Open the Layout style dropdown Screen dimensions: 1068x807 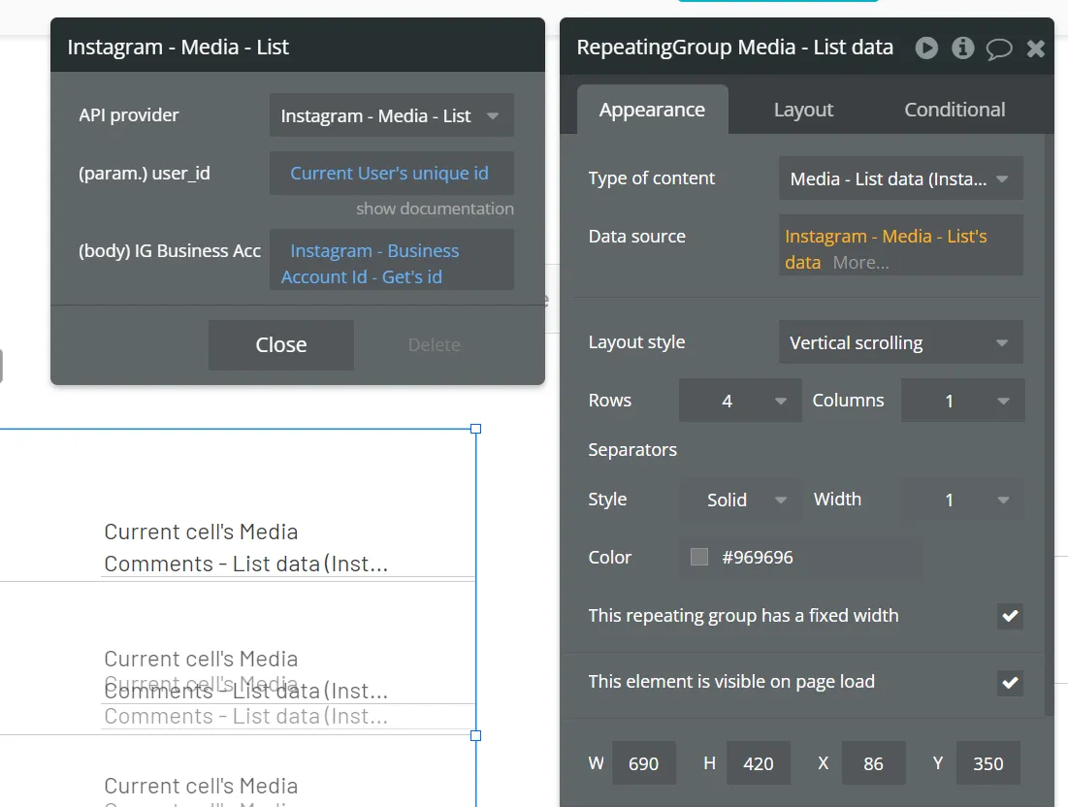click(x=900, y=342)
